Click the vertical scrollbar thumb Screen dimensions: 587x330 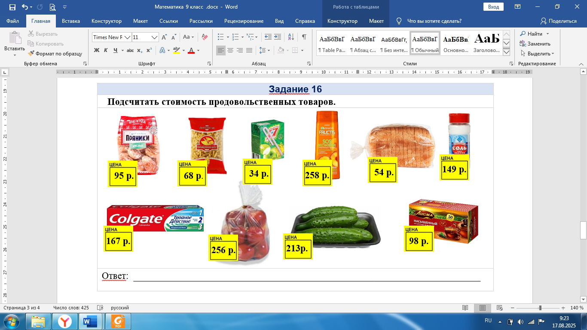coord(583,230)
